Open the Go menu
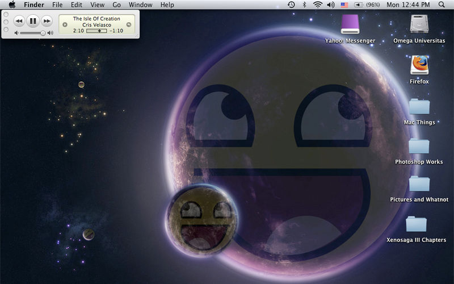This screenshot has width=454, height=284. pyautogui.click(x=116, y=5)
